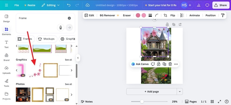The height and width of the screenshot is (105, 231).
Task: Click Ask Canva button
Action: tap(140, 64)
